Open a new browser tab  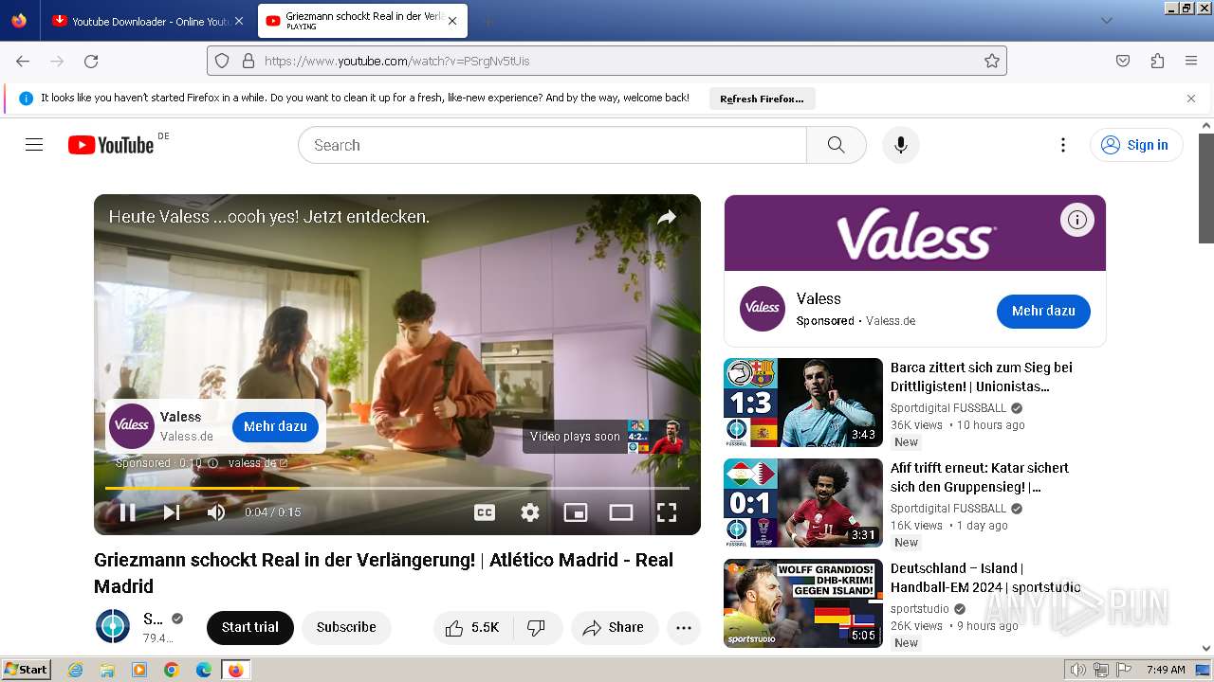487,21
